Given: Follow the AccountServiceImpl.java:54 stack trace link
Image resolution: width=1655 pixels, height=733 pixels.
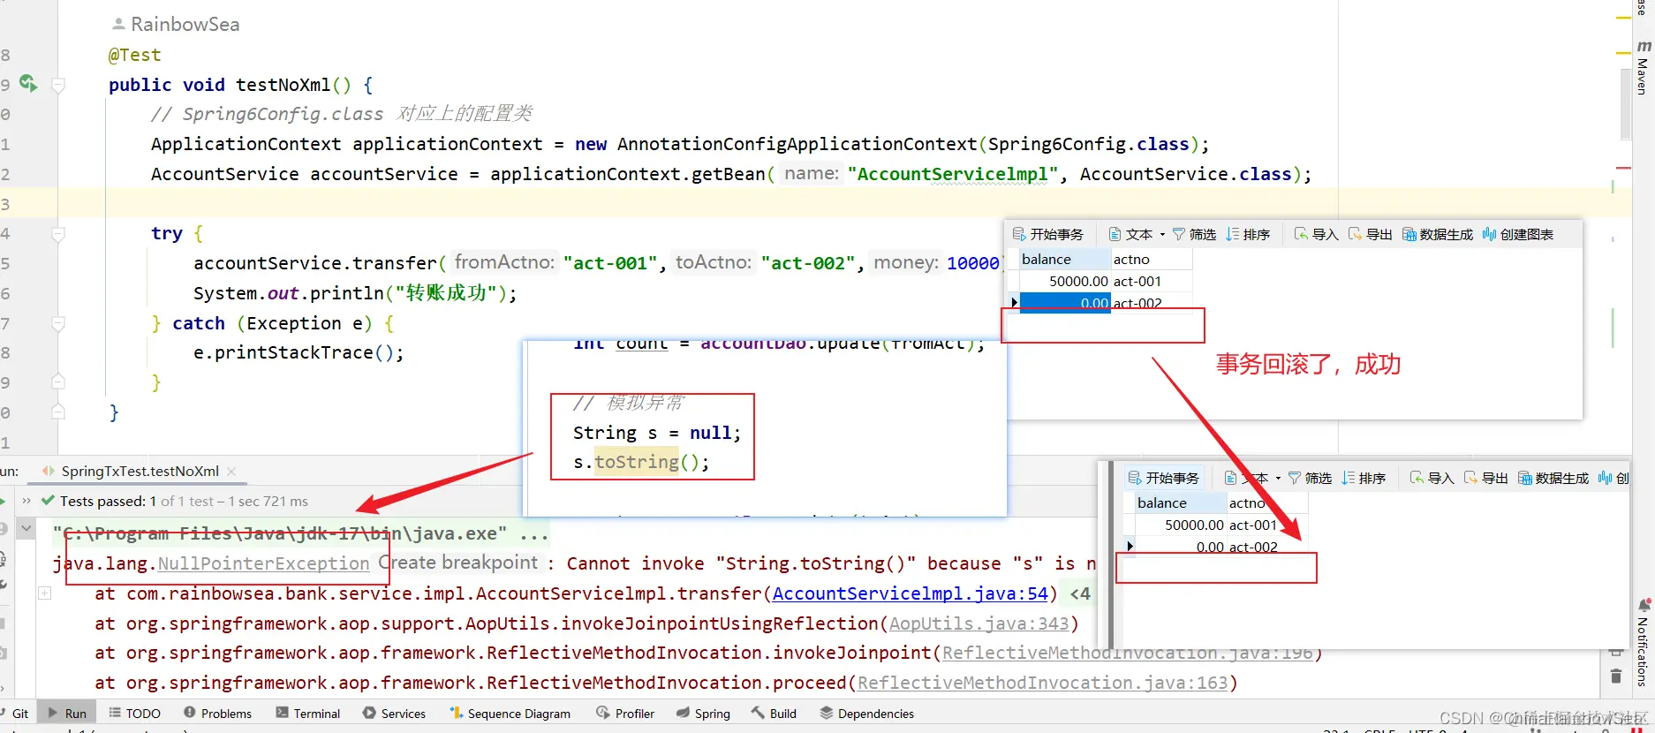Looking at the screenshot, I should point(911,593).
